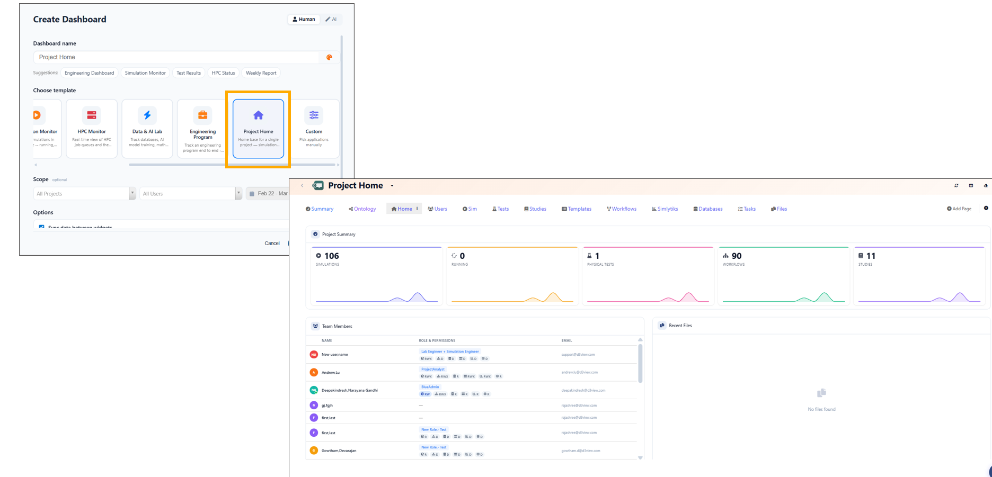Screen dimensions: 992x477
Task: Open the dashboard color palette picker
Action: [329, 57]
